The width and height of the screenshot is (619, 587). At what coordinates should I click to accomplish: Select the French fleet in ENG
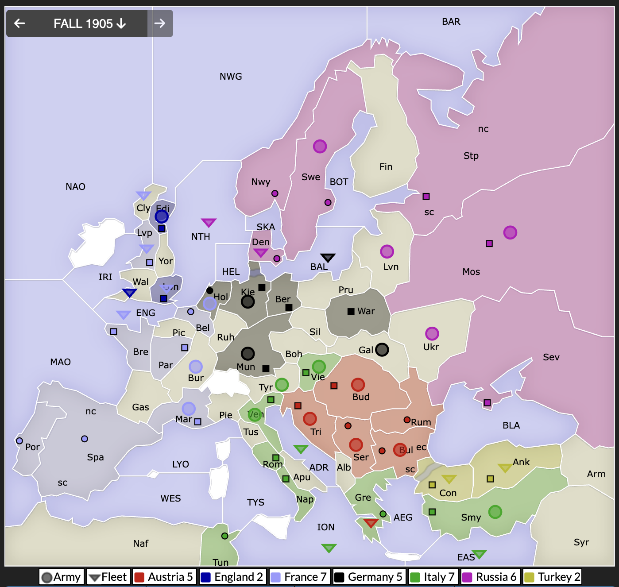click(x=124, y=315)
